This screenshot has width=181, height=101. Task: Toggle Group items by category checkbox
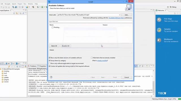pos(49,61)
